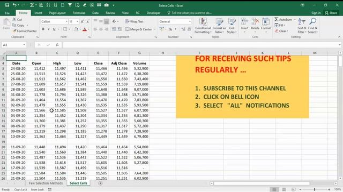Apply percent style format
The height and width of the screenshot is (192, 343).
pos(170,29)
